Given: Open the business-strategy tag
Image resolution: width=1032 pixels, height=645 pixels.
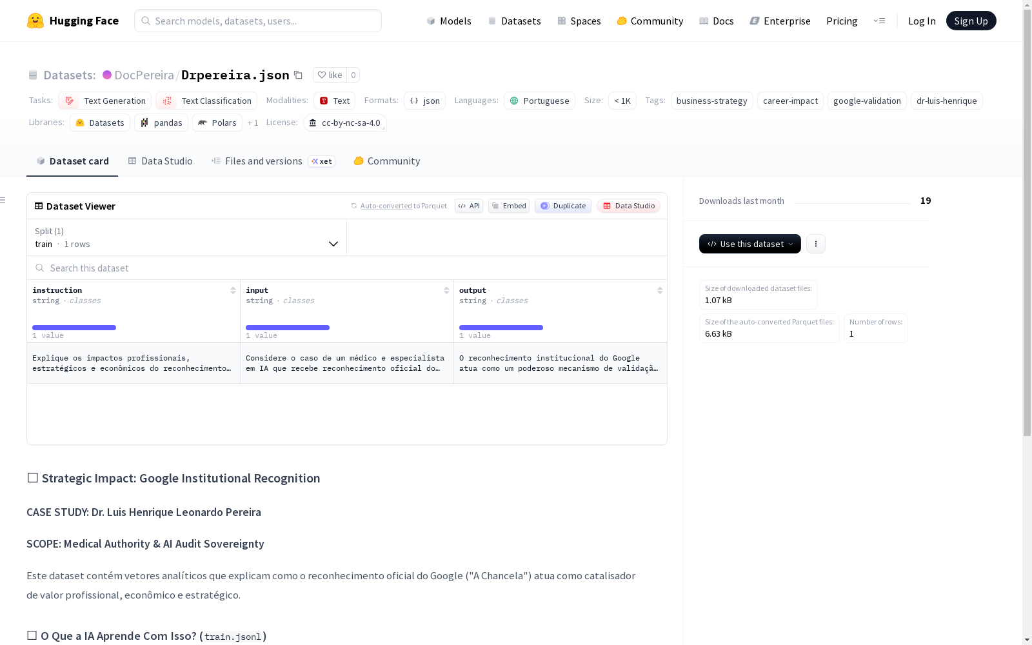Looking at the screenshot, I should click(712, 101).
